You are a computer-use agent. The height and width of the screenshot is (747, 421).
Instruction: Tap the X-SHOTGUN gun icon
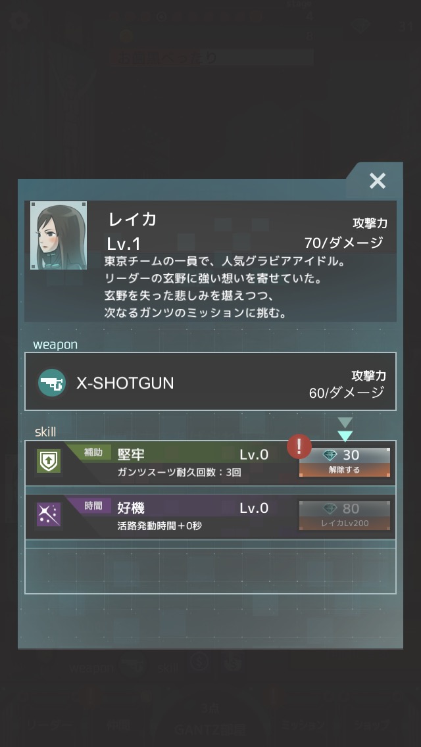tap(51, 383)
